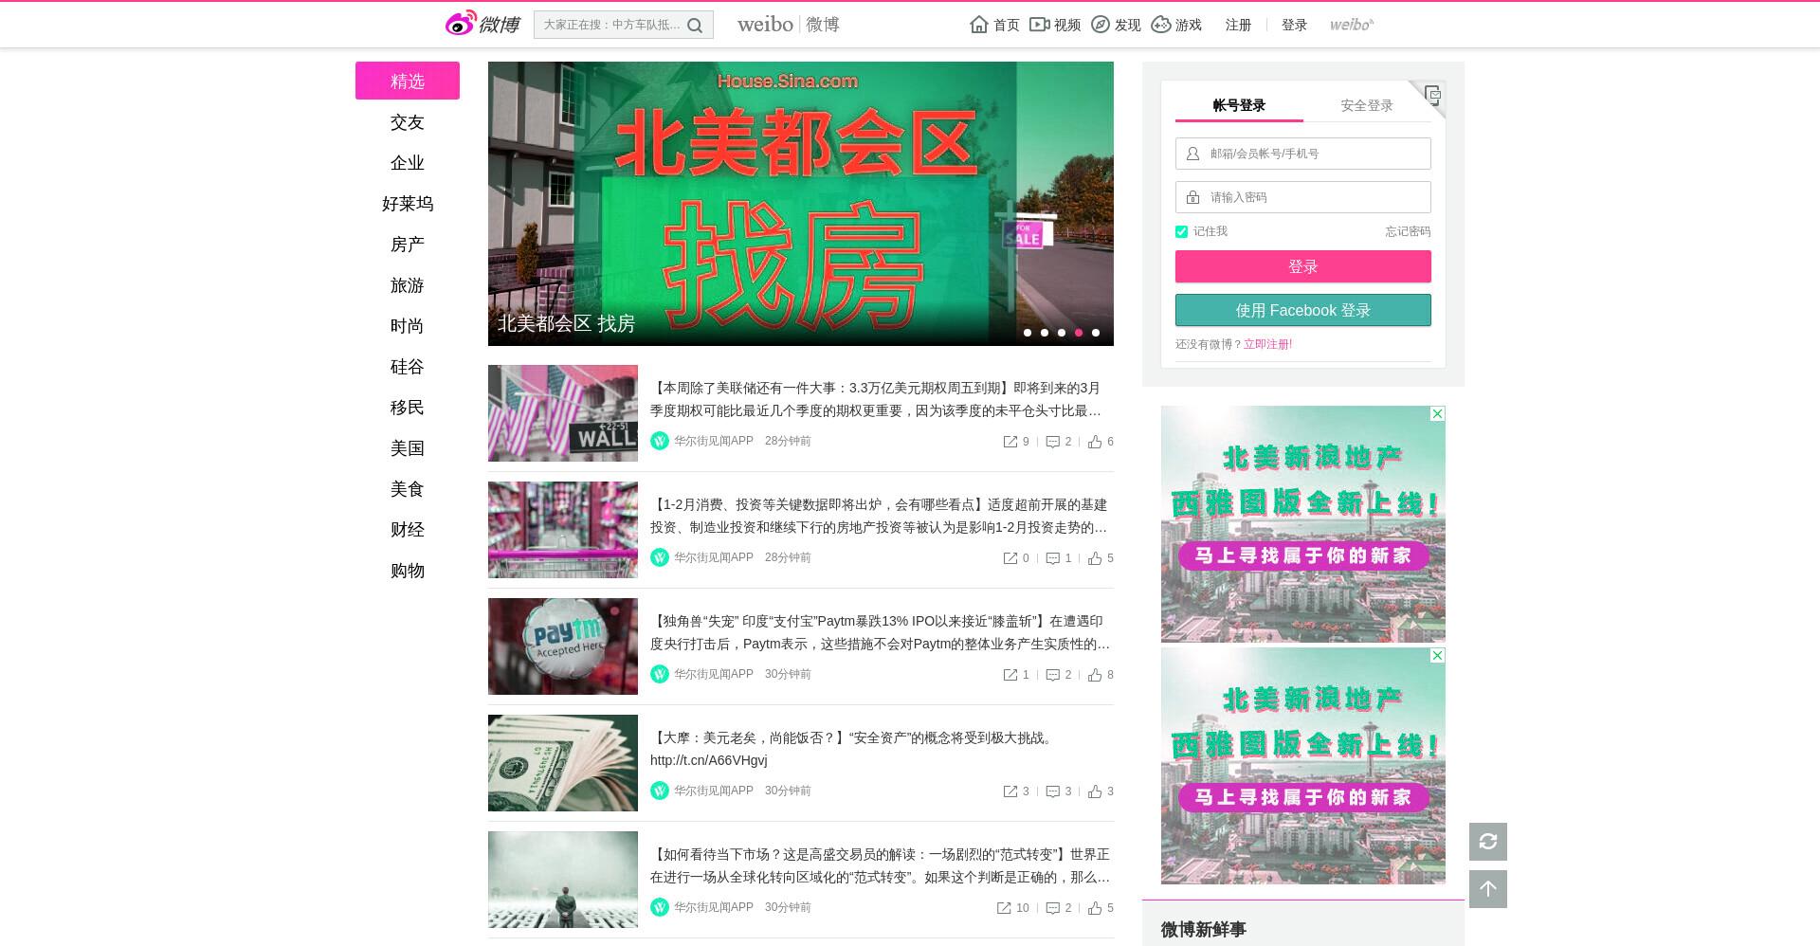Open the 首页 home icon
The height and width of the screenshot is (946, 1820).
point(979,25)
